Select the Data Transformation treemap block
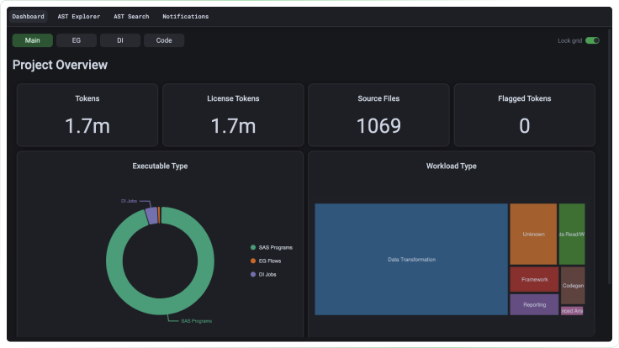Image resolution: width=619 pixels, height=348 pixels. coord(411,259)
